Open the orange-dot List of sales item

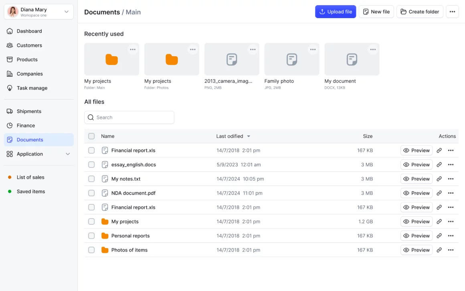tap(30, 177)
